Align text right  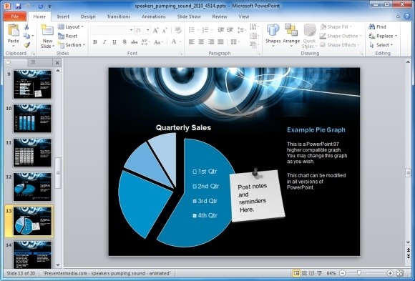click(x=211, y=41)
